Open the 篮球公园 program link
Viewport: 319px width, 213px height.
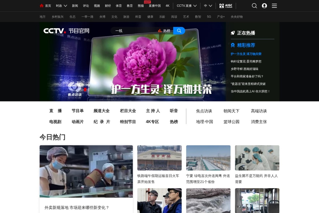tap(232, 122)
